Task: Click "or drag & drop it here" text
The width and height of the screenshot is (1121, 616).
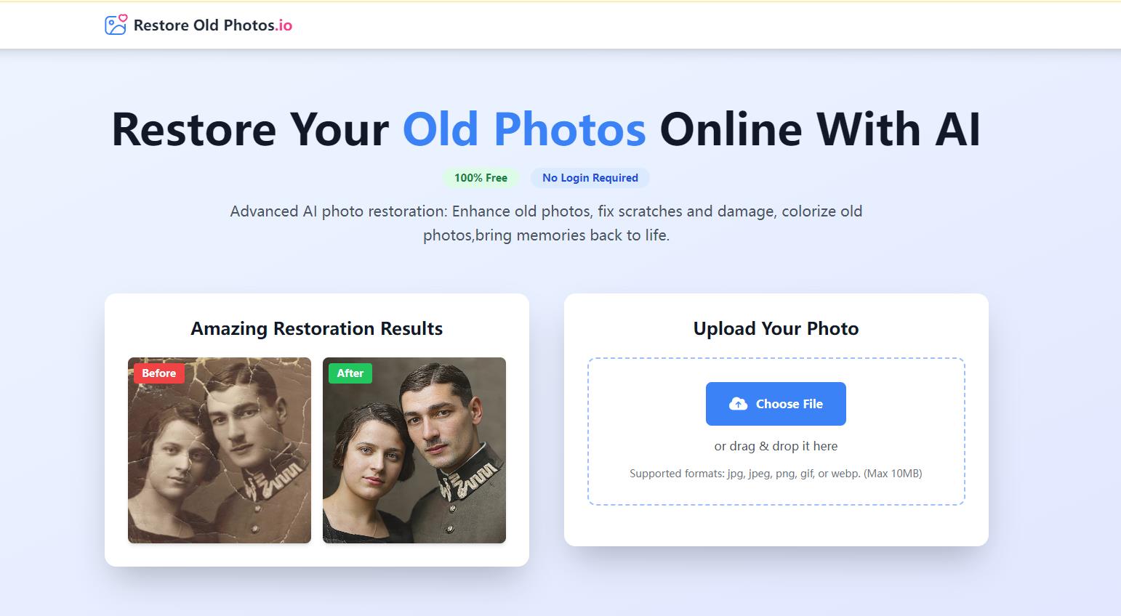Action: tap(776, 446)
